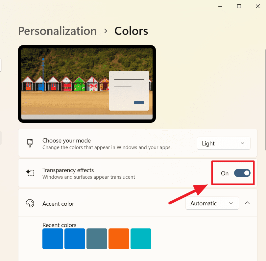Maximize the Settings window
This screenshot has width=266, height=261.
(239, 6)
